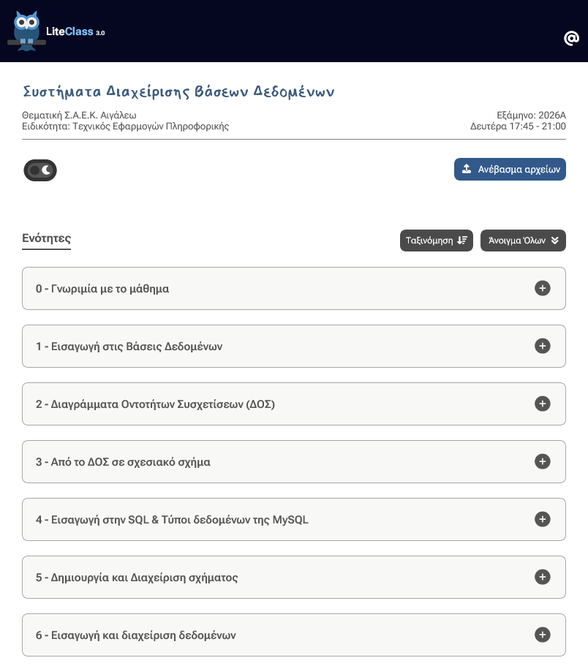Open the @ contact icon in header
This screenshot has width=588, height=666.
pyautogui.click(x=571, y=38)
